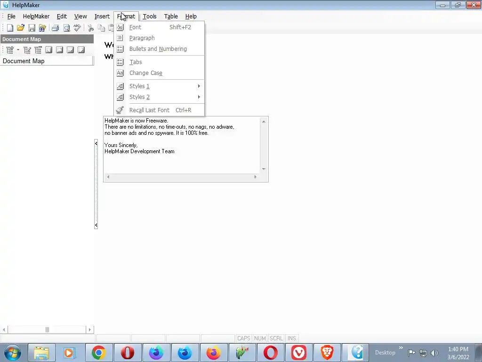The height and width of the screenshot is (362, 482).
Task: Choose Tabs in the Format menu
Action: 159,62
